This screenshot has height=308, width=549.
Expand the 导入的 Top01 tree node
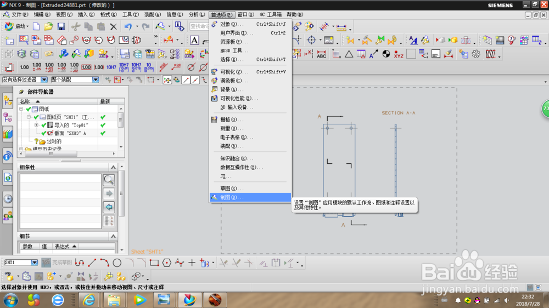tap(36, 125)
